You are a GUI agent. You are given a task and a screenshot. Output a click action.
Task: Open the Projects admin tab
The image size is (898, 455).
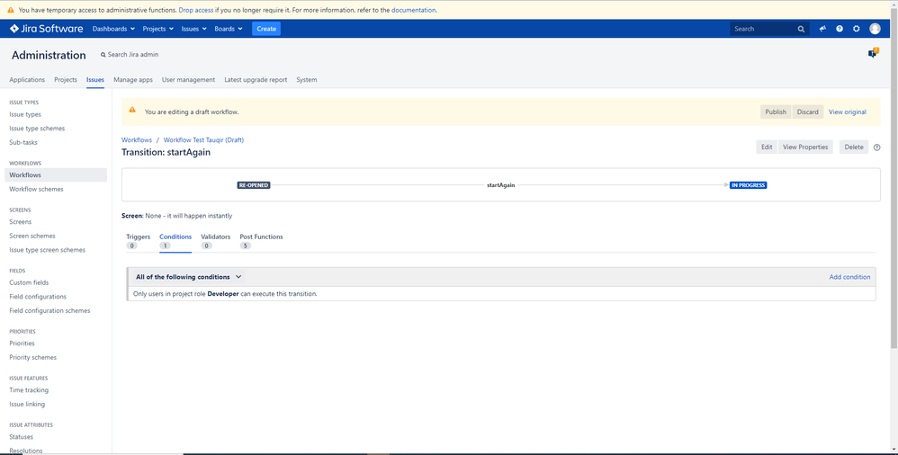[x=66, y=79]
